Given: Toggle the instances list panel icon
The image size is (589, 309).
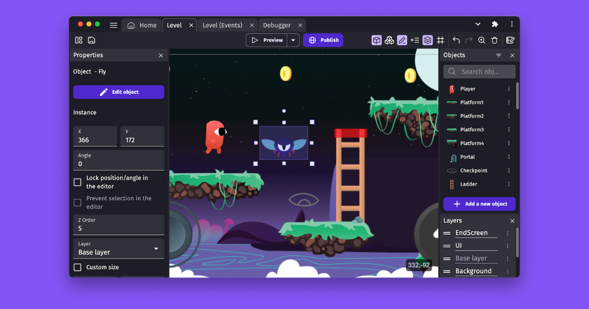Looking at the screenshot, I should [415, 40].
